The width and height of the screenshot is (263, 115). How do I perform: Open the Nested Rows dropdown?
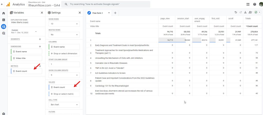coord(64,34)
